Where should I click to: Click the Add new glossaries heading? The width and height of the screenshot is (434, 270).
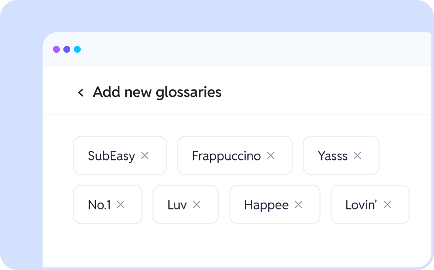pyautogui.click(x=157, y=92)
